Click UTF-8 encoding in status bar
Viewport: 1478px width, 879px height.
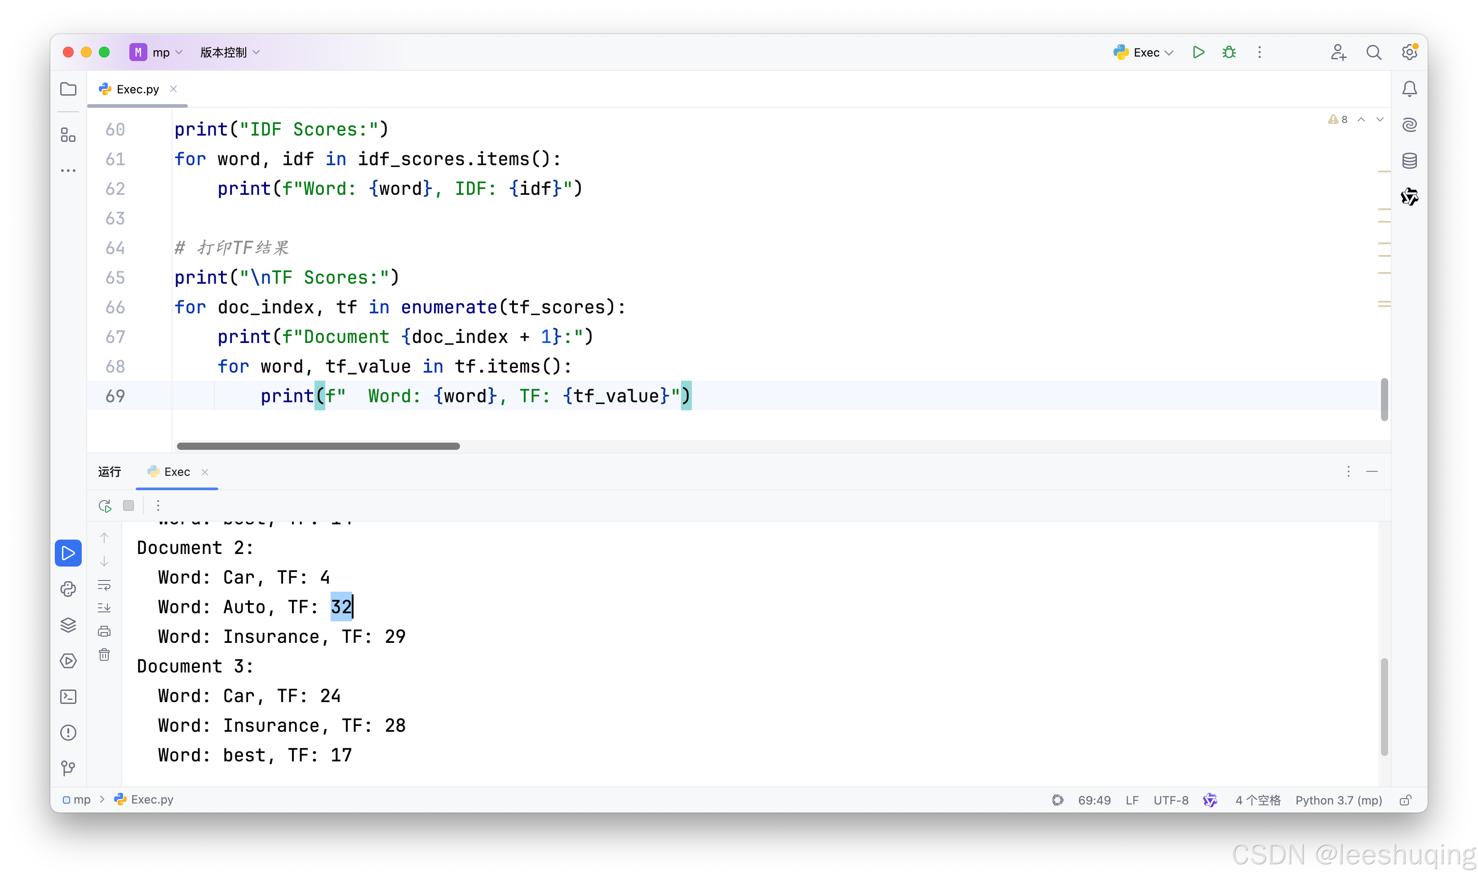point(1170,800)
